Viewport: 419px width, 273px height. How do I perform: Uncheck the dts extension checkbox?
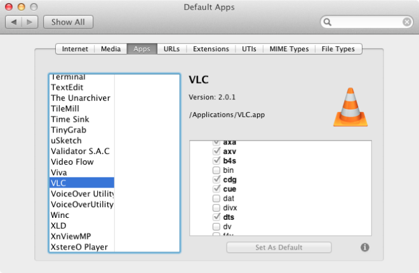coord(216,217)
